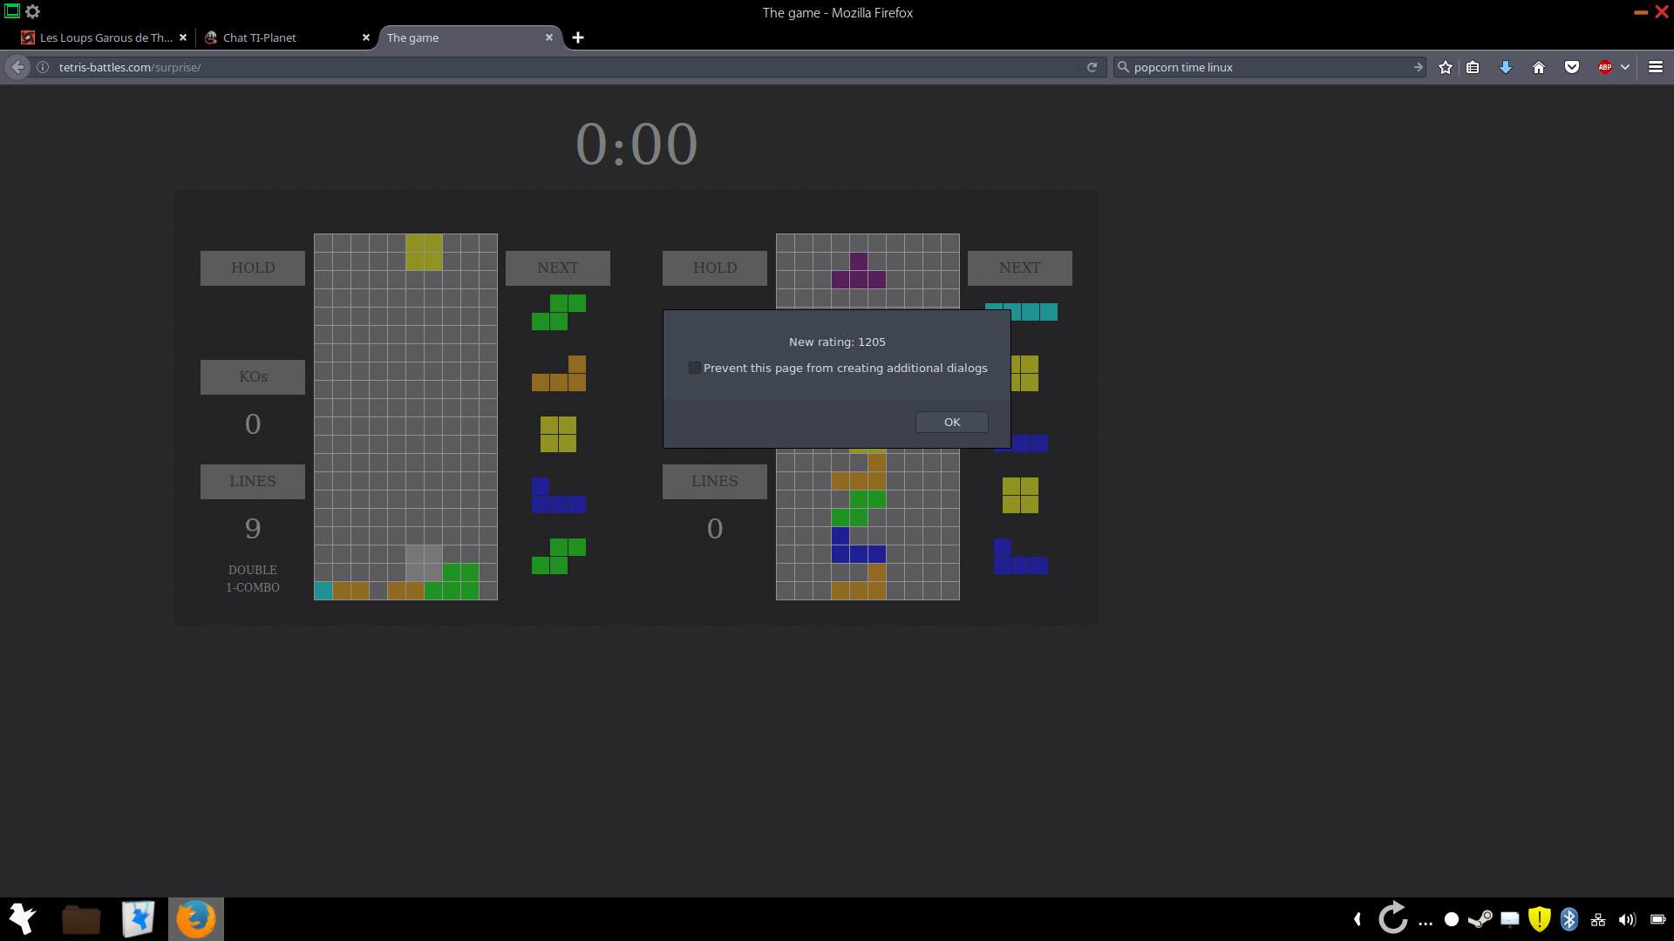Check battery status tray icon
Image resolution: width=1674 pixels, height=941 pixels.
(x=1657, y=919)
